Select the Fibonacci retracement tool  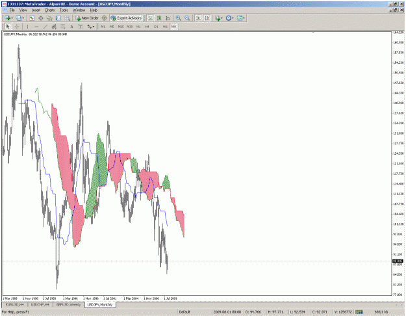click(62, 27)
